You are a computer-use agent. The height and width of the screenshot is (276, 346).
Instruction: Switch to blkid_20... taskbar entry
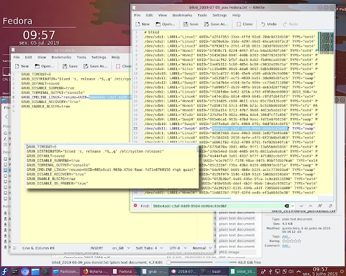point(243,271)
